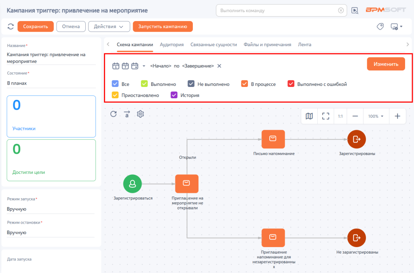Expand the arrow next to calendar icons
This screenshot has width=414, height=273.
(144, 66)
